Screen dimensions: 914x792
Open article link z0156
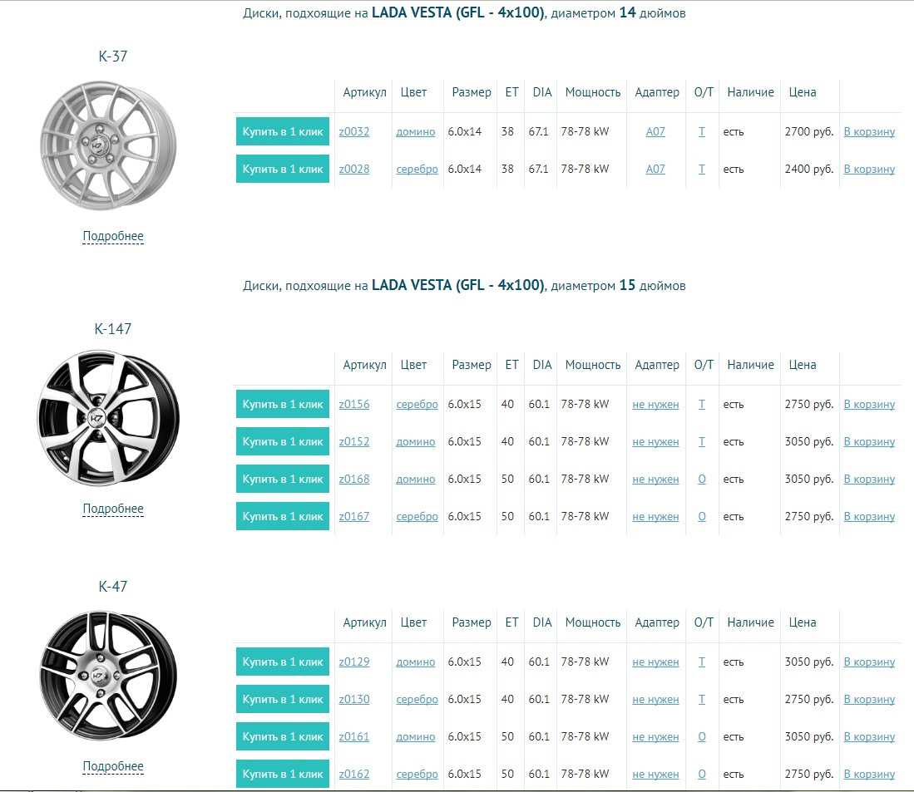point(353,404)
